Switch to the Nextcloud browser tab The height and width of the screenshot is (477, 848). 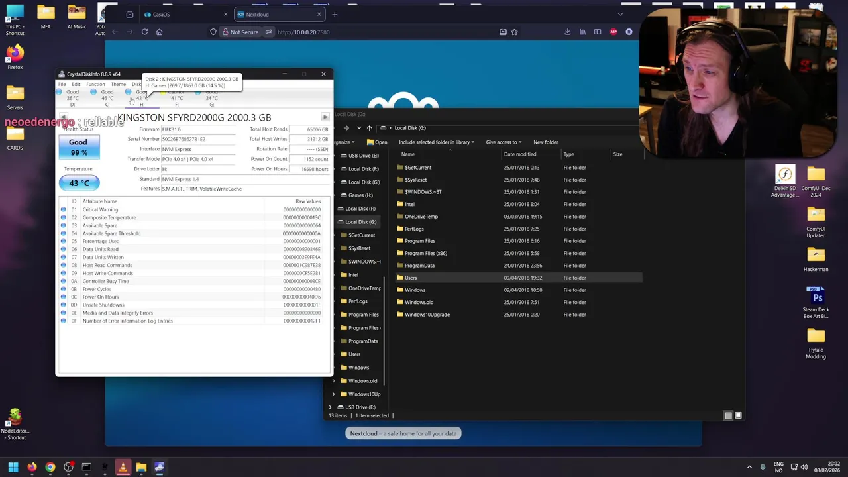point(278,14)
